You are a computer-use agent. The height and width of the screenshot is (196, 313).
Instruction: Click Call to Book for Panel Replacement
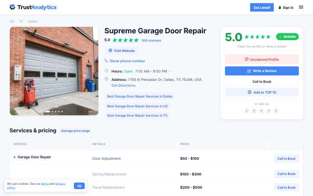[x=286, y=187]
